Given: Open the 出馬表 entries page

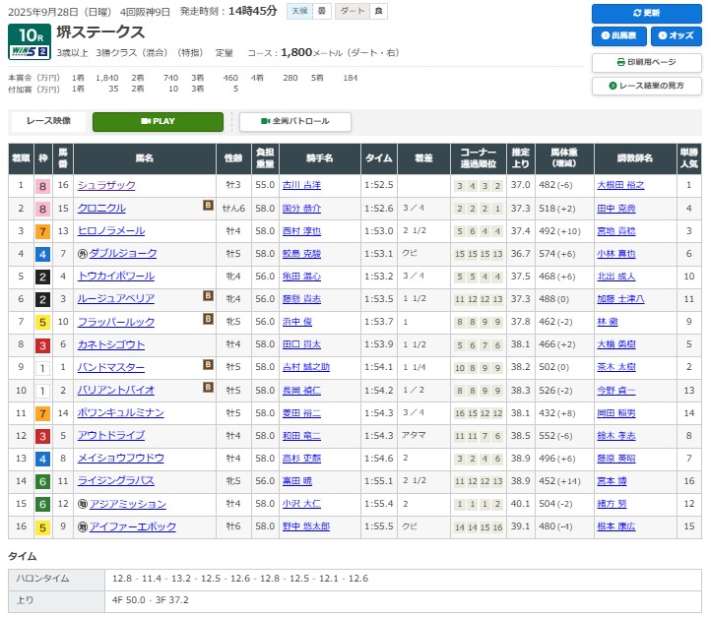Looking at the screenshot, I should coord(618,36).
